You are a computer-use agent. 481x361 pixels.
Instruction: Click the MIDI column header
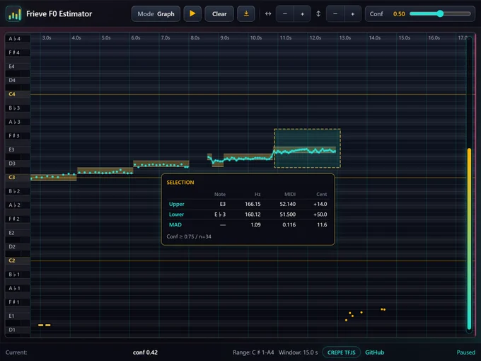(x=290, y=195)
